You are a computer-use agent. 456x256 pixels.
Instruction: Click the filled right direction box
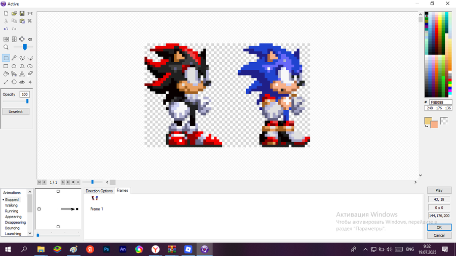coord(77,209)
